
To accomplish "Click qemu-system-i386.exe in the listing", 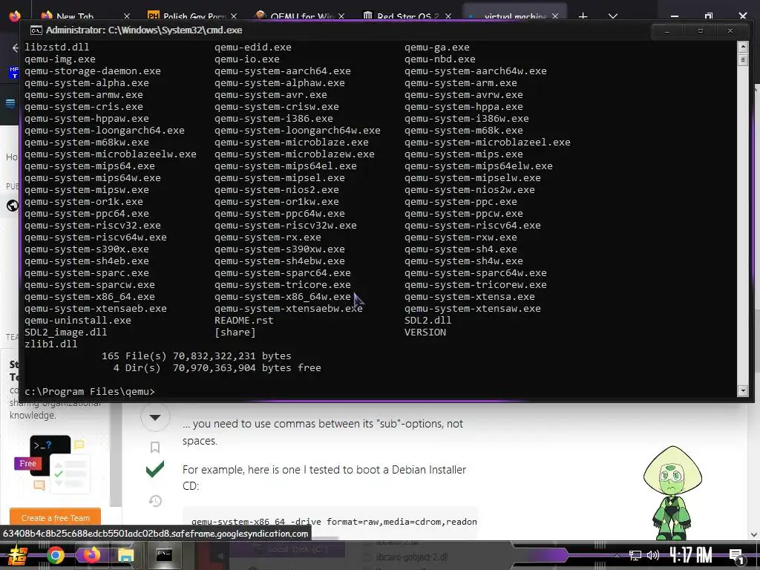I will 274,119.
